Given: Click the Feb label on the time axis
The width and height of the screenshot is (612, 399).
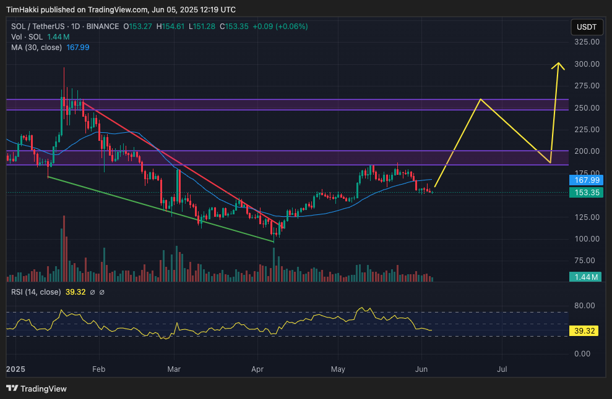Looking at the screenshot, I should [99, 369].
